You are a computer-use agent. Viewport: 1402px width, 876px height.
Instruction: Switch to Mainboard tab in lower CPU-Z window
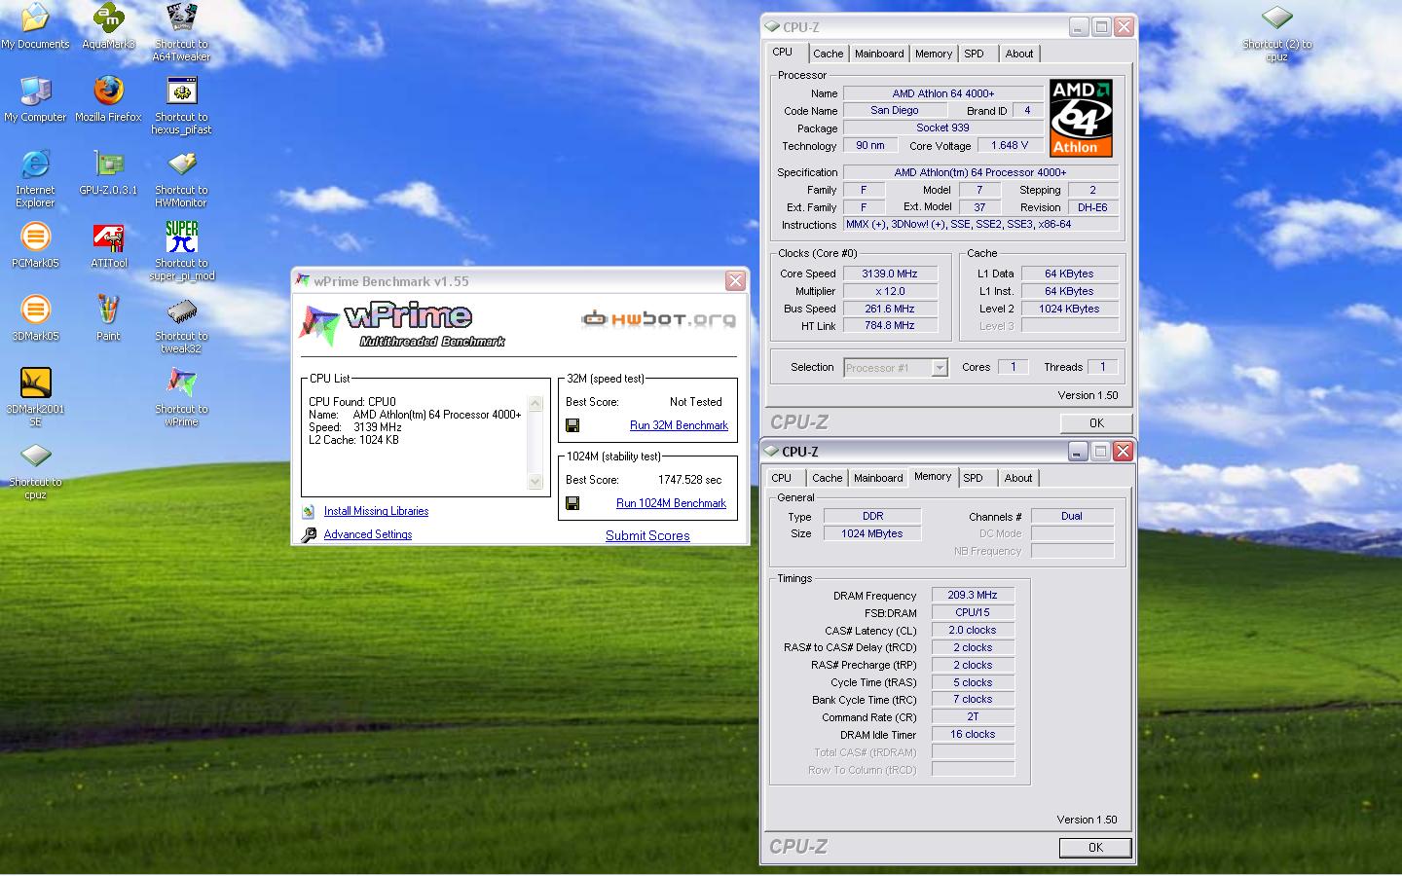878,478
